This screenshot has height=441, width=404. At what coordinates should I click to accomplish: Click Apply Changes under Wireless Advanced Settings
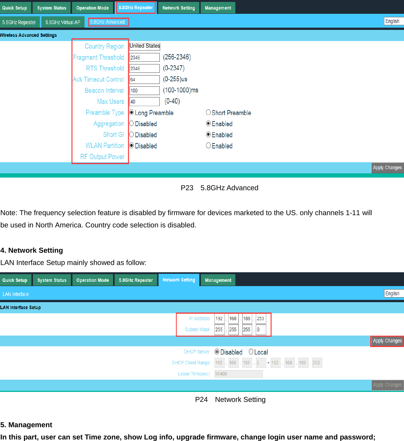[388, 168]
